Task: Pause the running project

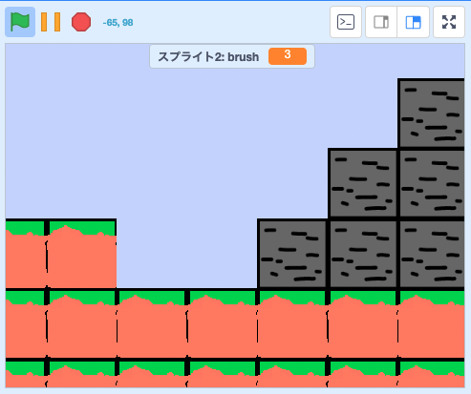Action: point(51,22)
